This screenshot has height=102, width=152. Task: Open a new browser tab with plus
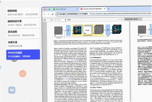pyautogui.click(x=109, y=9)
